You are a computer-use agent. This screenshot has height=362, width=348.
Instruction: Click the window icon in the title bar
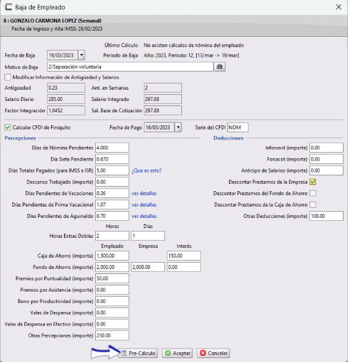click(x=9, y=7)
